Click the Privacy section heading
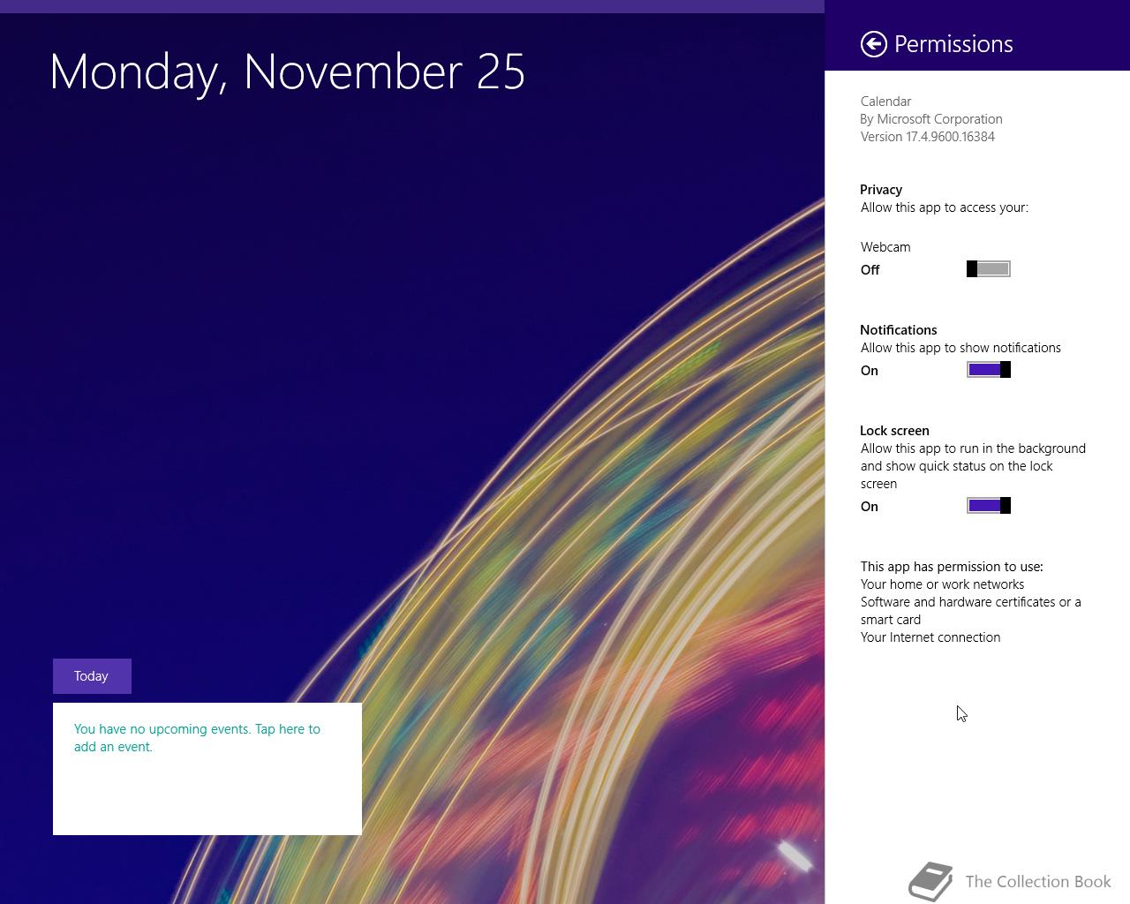This screenshot has width=1130, height=904. (x=881, y=190)
